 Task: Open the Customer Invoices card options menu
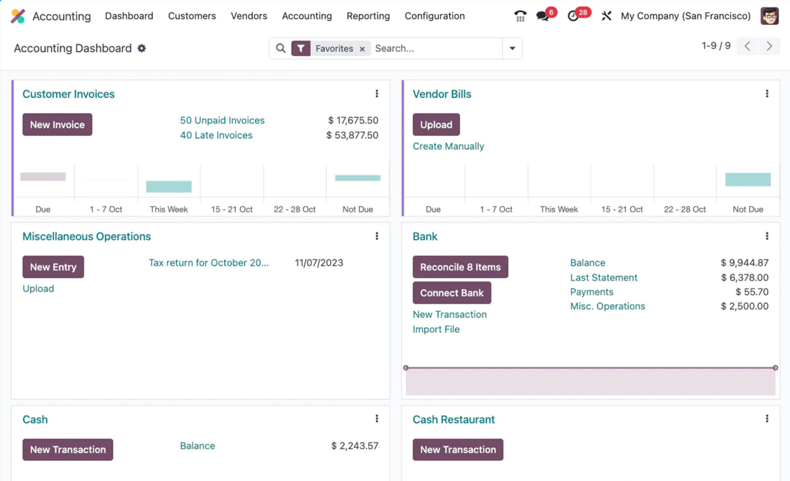click(x=377, y=94)
